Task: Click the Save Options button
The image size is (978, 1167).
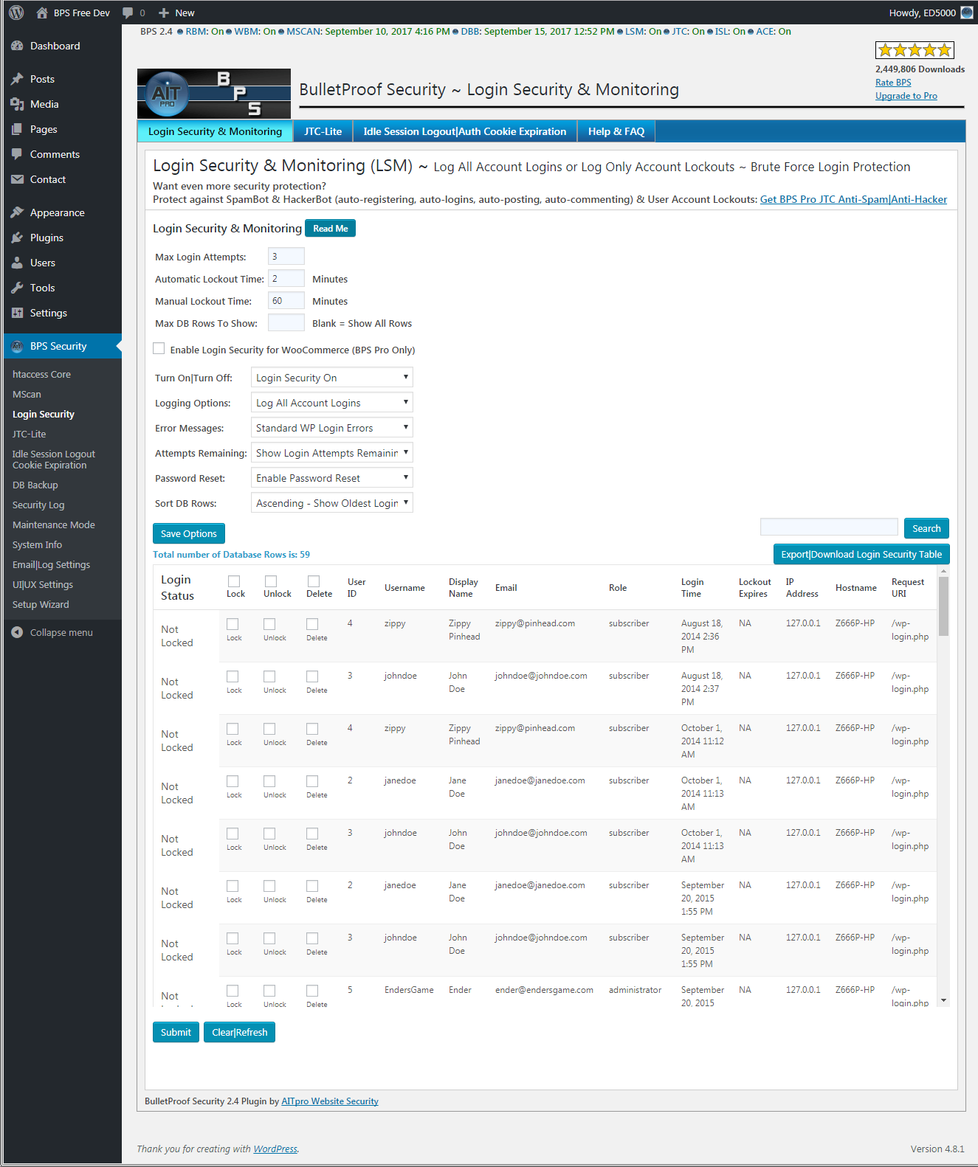Action: coord(189,533)
